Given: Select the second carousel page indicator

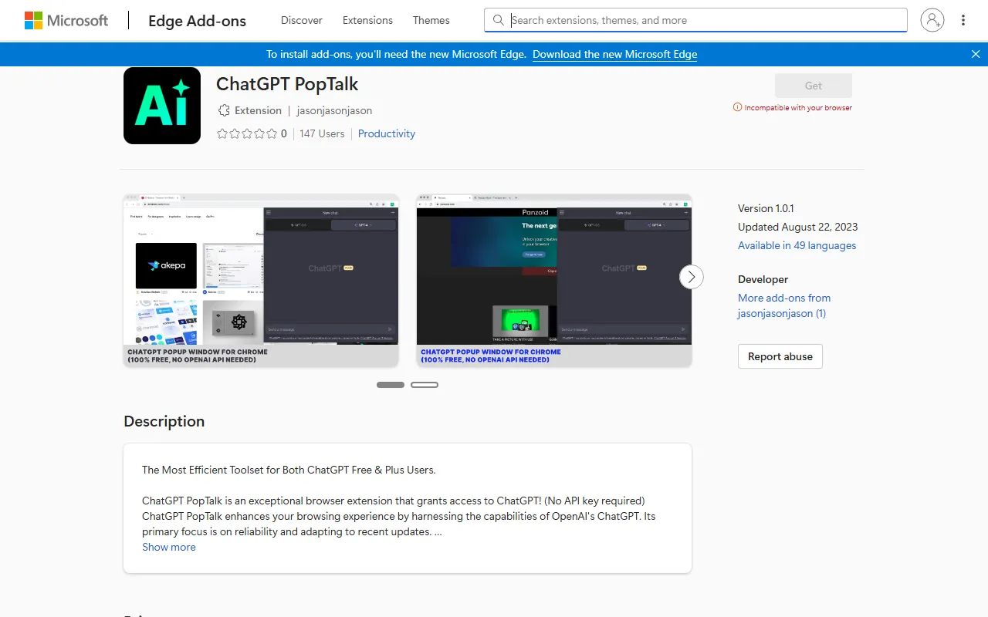Looking at the screenshot, I should pos(425,384).
